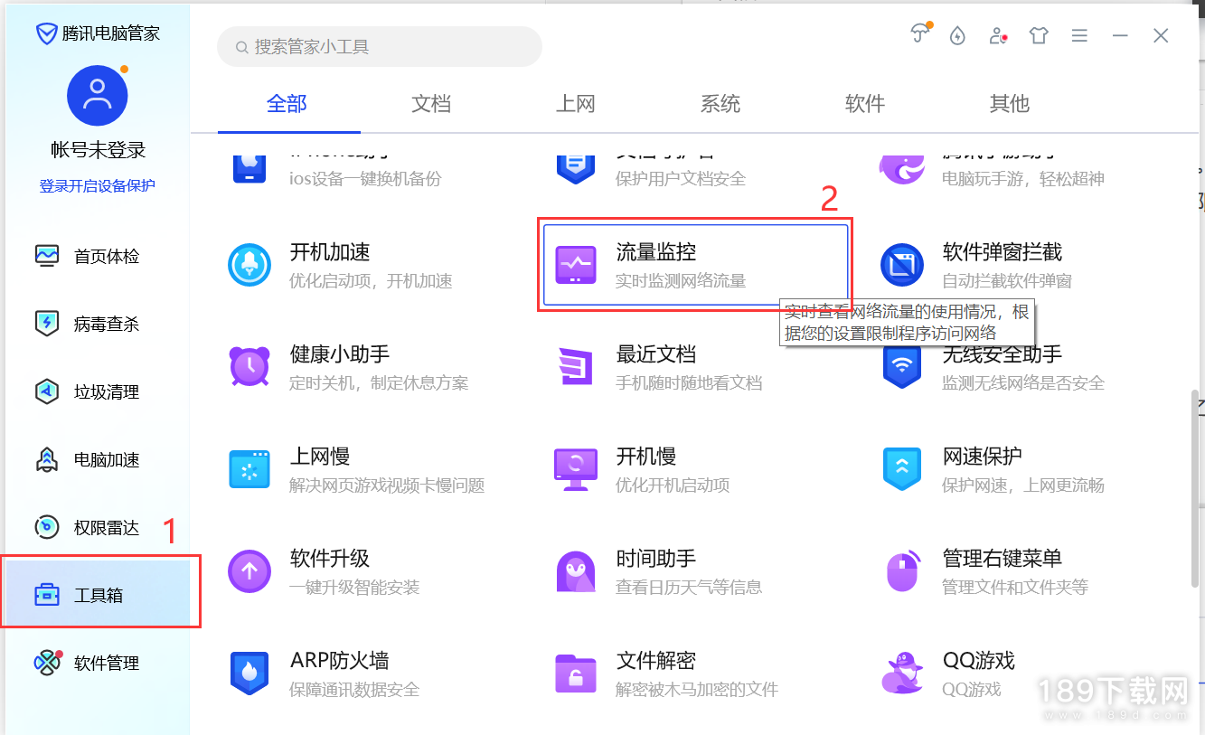Open the 开机加速 rocket icon
This screenshot has height=735, width=1205.
tap(250, 265)
